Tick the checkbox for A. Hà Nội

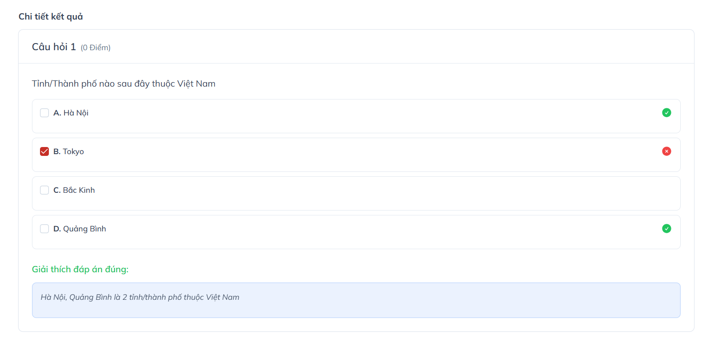44,113
